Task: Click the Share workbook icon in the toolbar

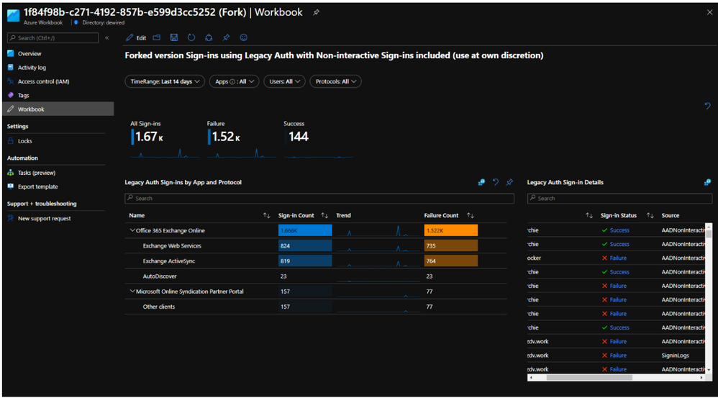Action: point(209,37)
